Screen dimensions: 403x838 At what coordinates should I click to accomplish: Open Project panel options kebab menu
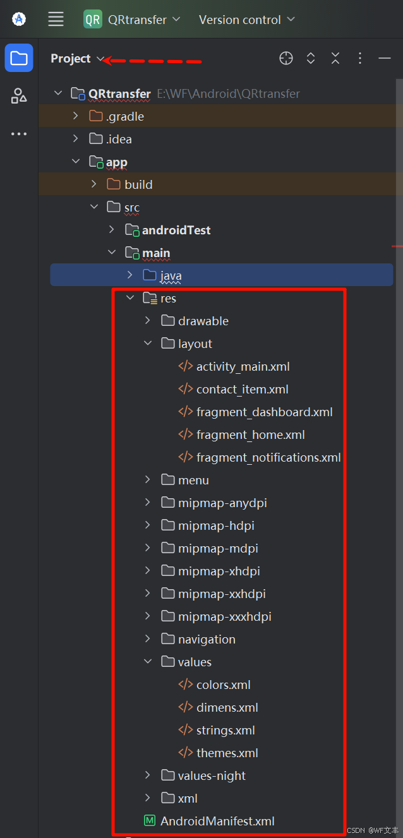360,58
